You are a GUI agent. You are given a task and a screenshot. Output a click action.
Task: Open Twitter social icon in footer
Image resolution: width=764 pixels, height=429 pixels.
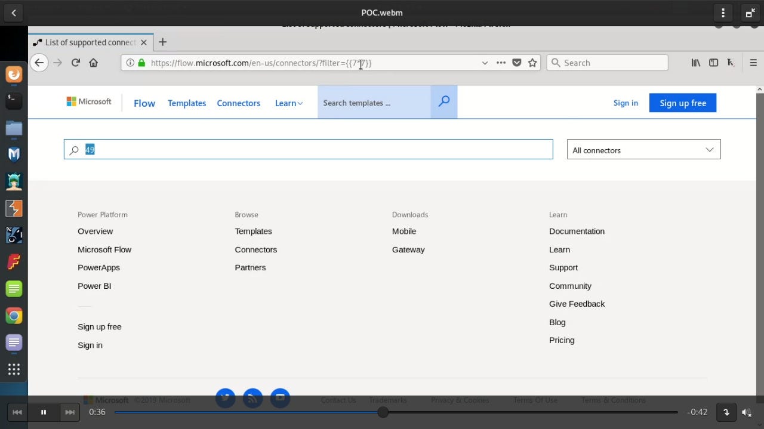point(225,398)
